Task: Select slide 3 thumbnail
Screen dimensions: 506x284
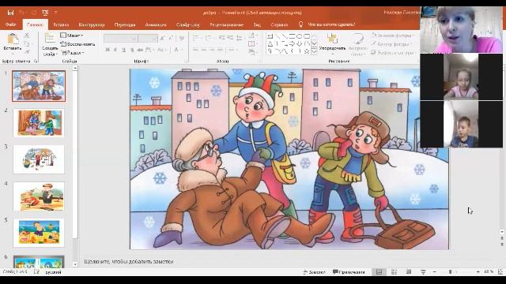Action: [x=39, y=159]
